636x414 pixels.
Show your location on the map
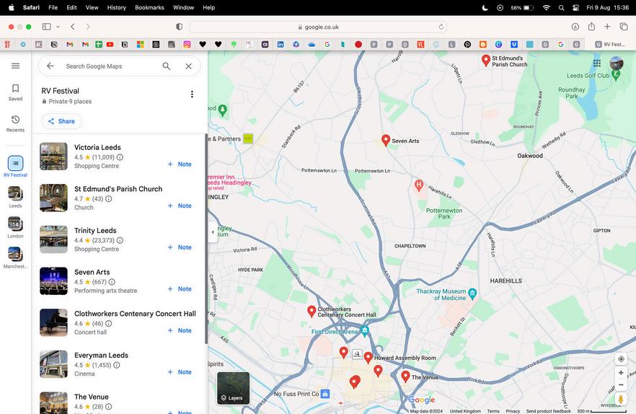621,358
